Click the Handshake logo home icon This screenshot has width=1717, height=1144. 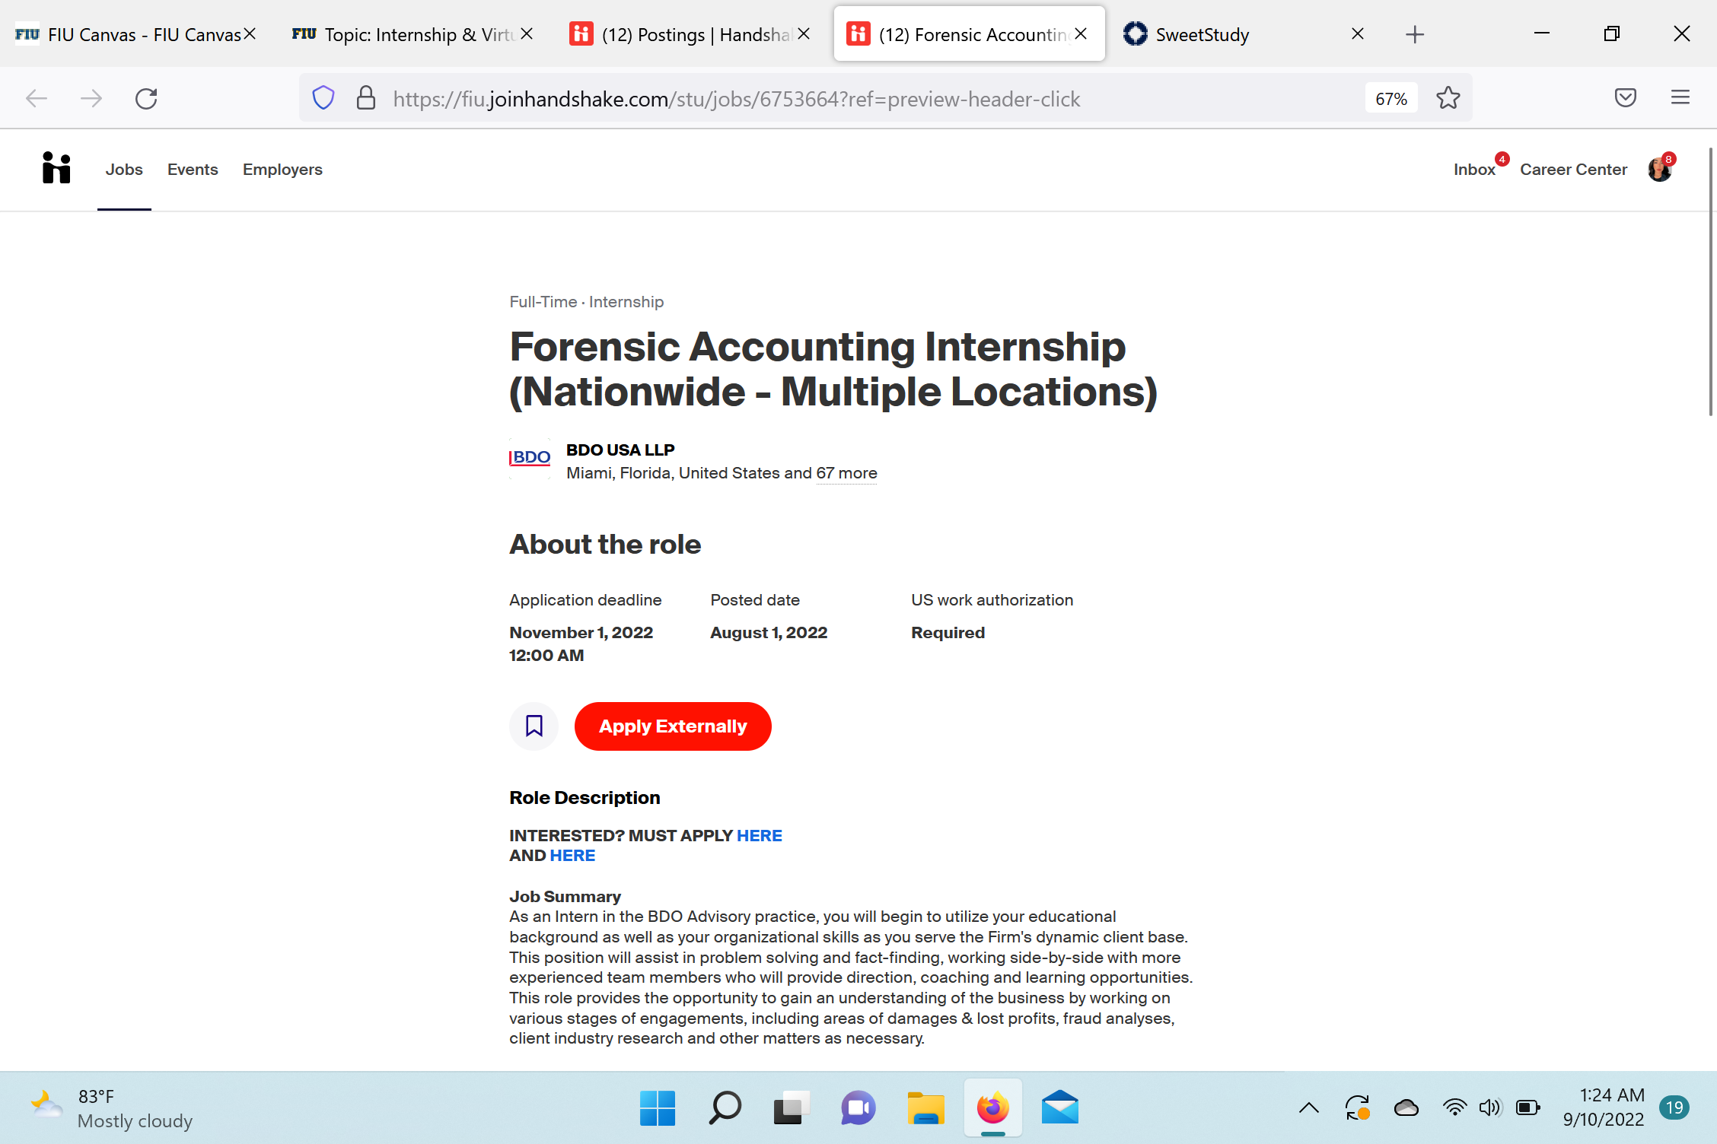point(56,168)
